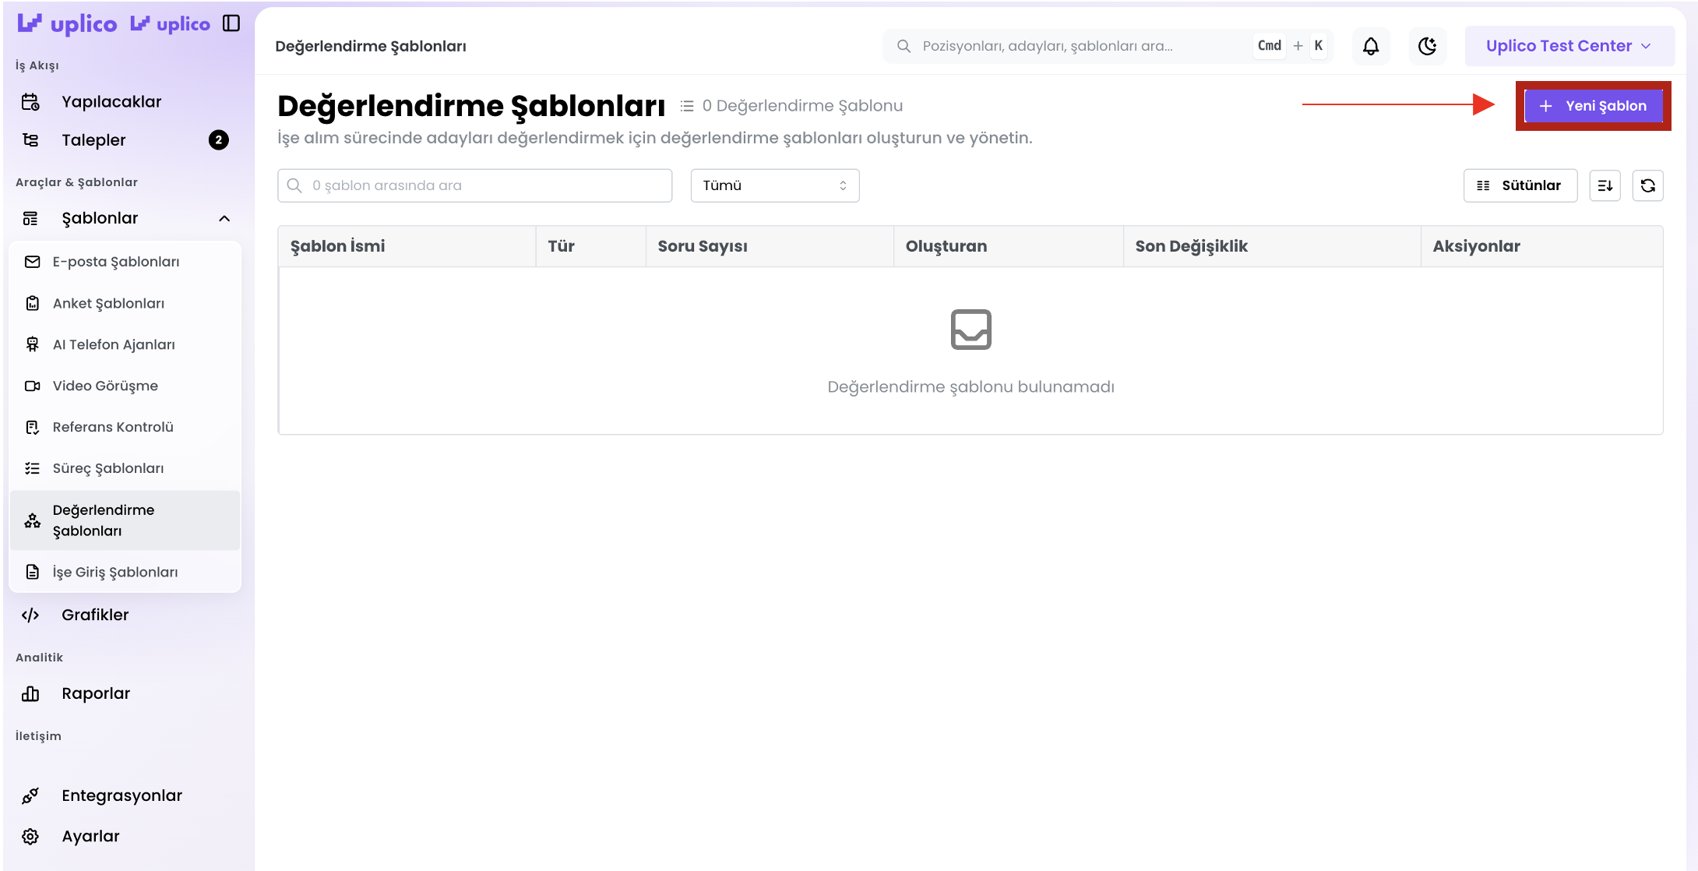This screenshot has width=1698, height=871.
Task: Click the Referans Kontrolü icon
Action: pyautogui.click(x=32, y=427)
